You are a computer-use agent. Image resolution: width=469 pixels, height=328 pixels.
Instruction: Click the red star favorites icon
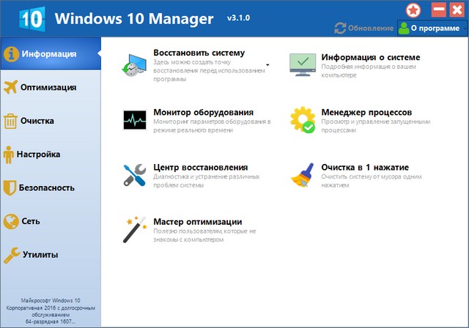click(x=413, y=11)
